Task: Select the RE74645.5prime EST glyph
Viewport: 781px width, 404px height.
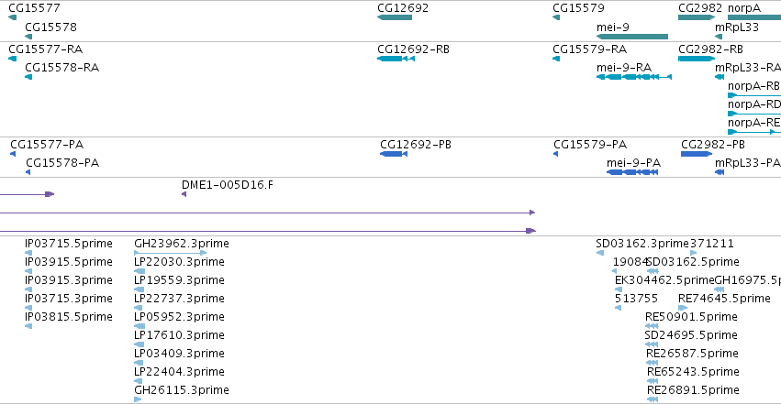Action: pos(683,308)
